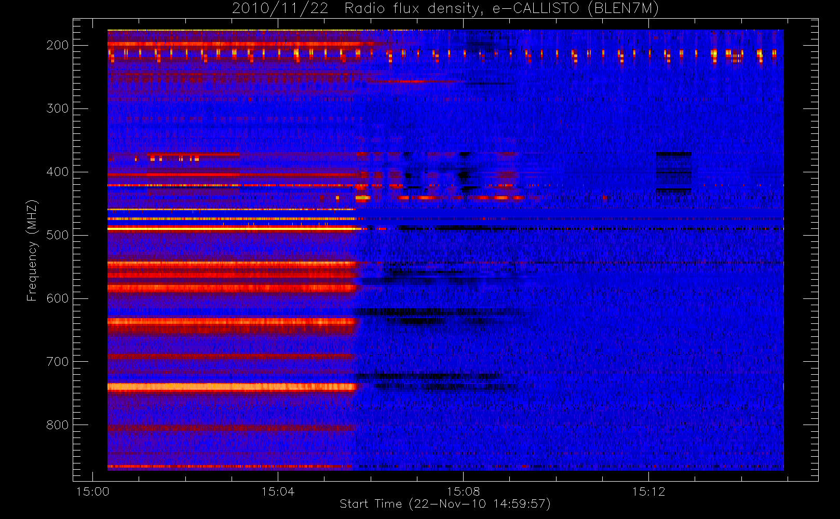Click the black rectangular gap near 15:12, 400 MHz
Screen dimensions: 840x519
674,173
